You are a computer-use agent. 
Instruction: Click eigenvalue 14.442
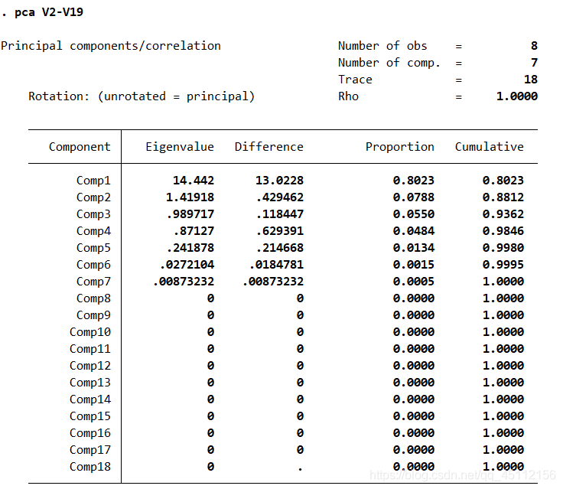194,181
